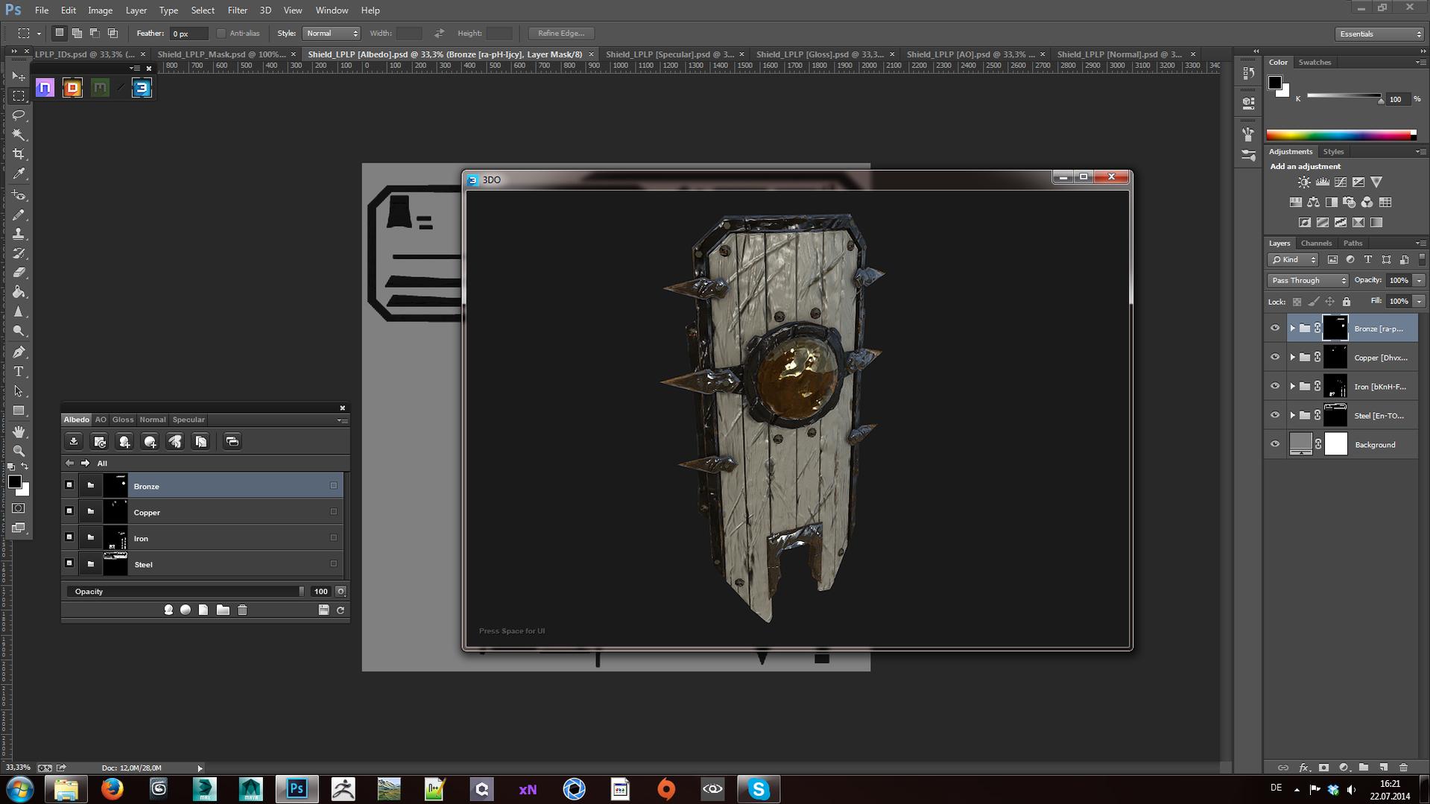This screenshot has width=1430, height=804.
Task: Select the Horizontal Type tool
Action: click(x=19, y=371)
